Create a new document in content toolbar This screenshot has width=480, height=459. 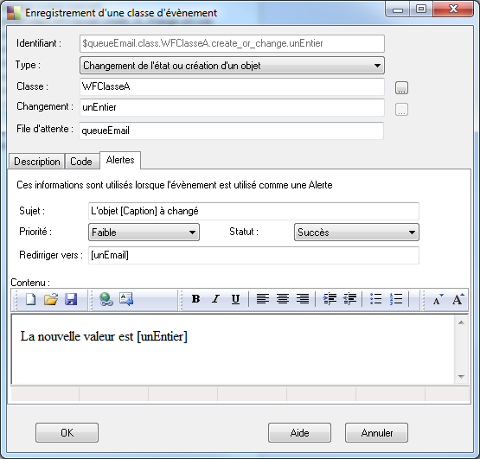[30, 299]
